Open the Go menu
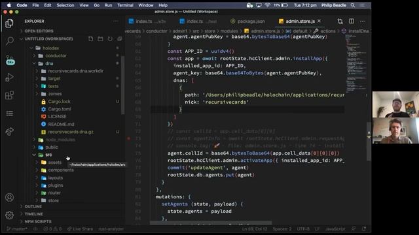419x235 pixels. tap(97, 5)
